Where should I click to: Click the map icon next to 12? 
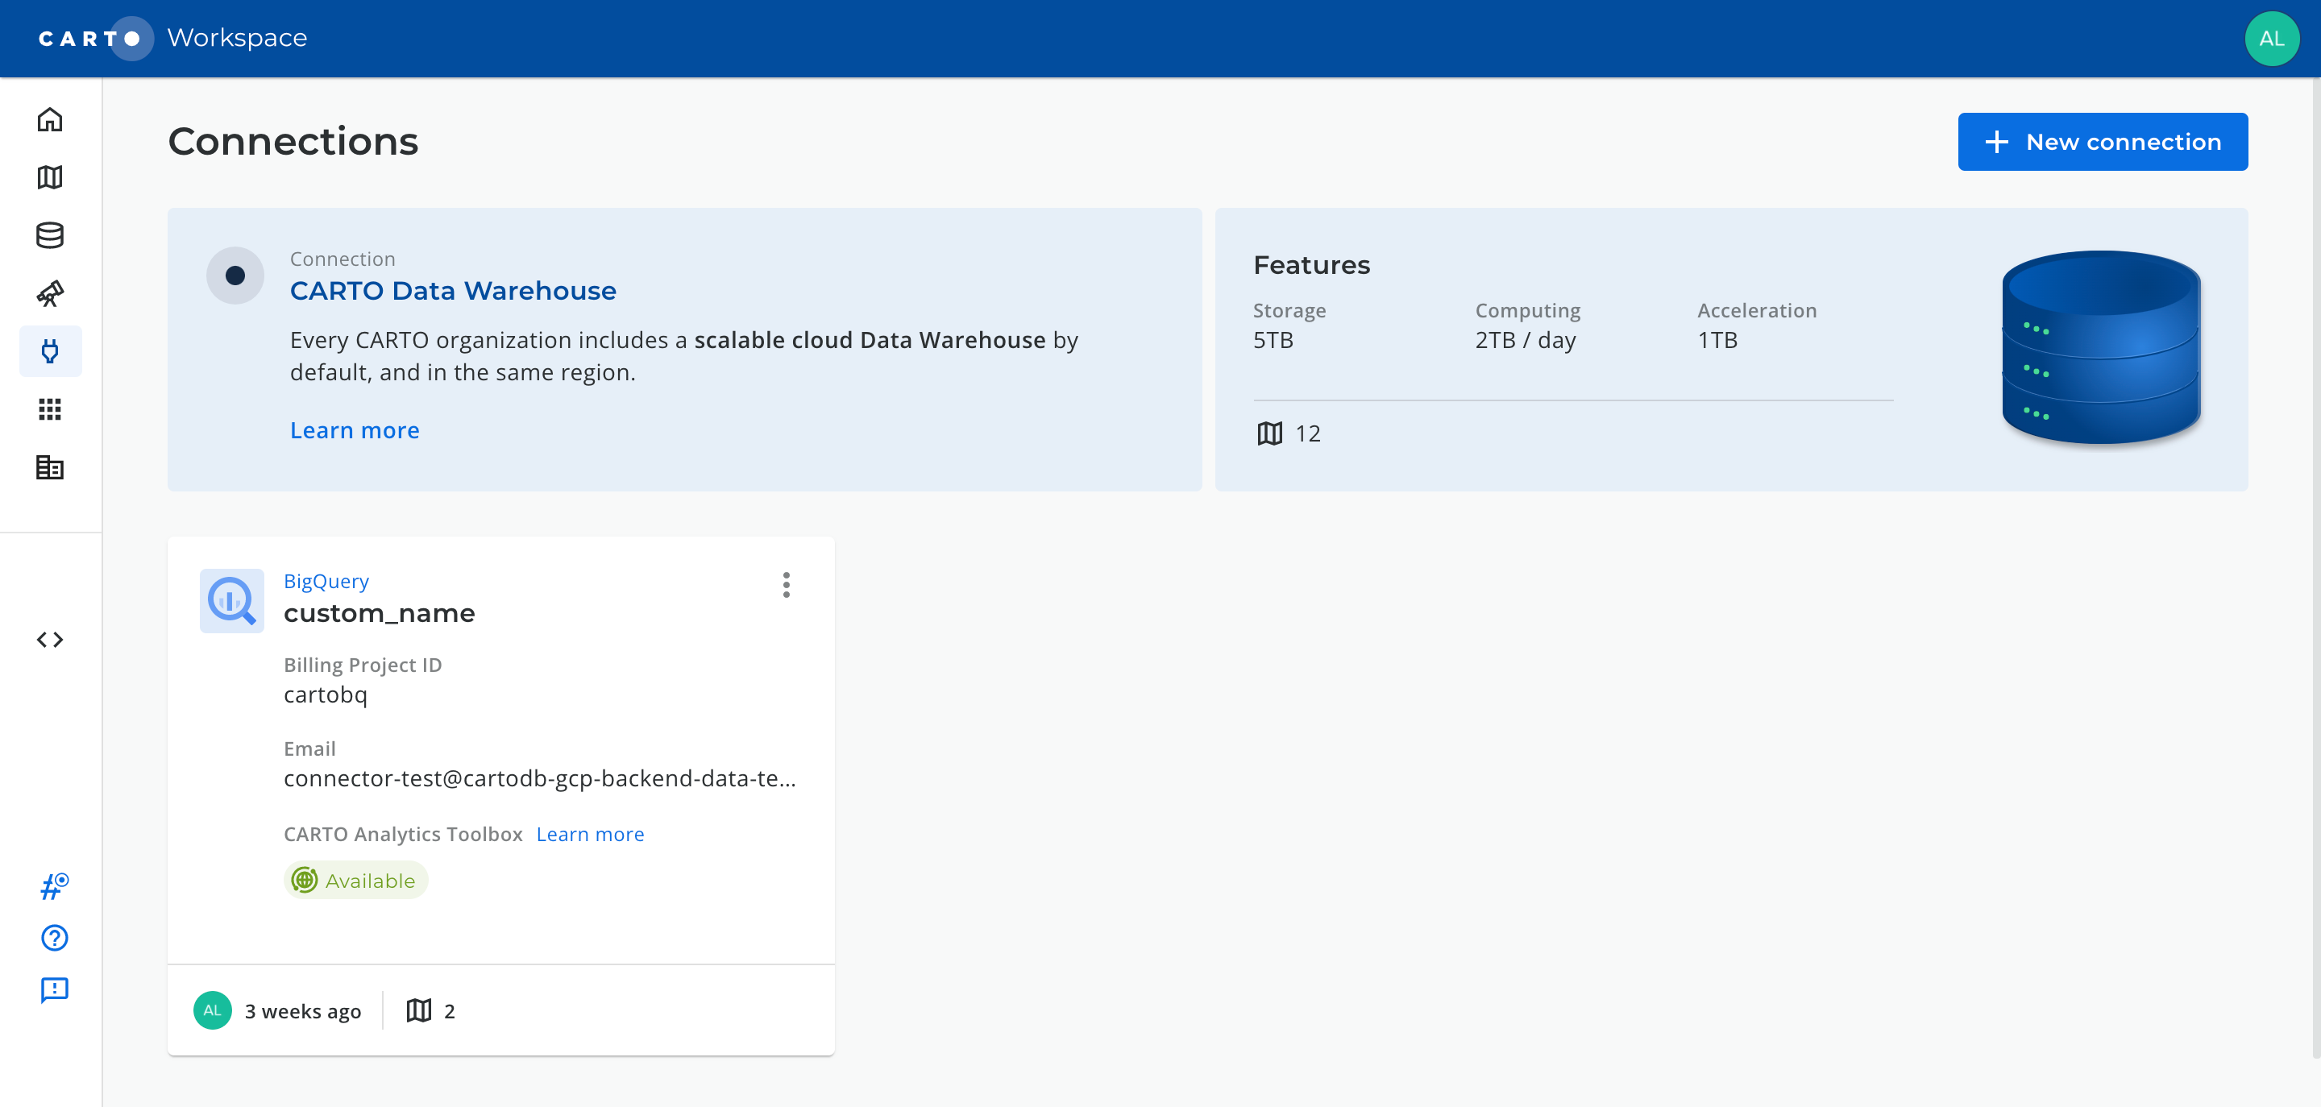pos(1269,433)
